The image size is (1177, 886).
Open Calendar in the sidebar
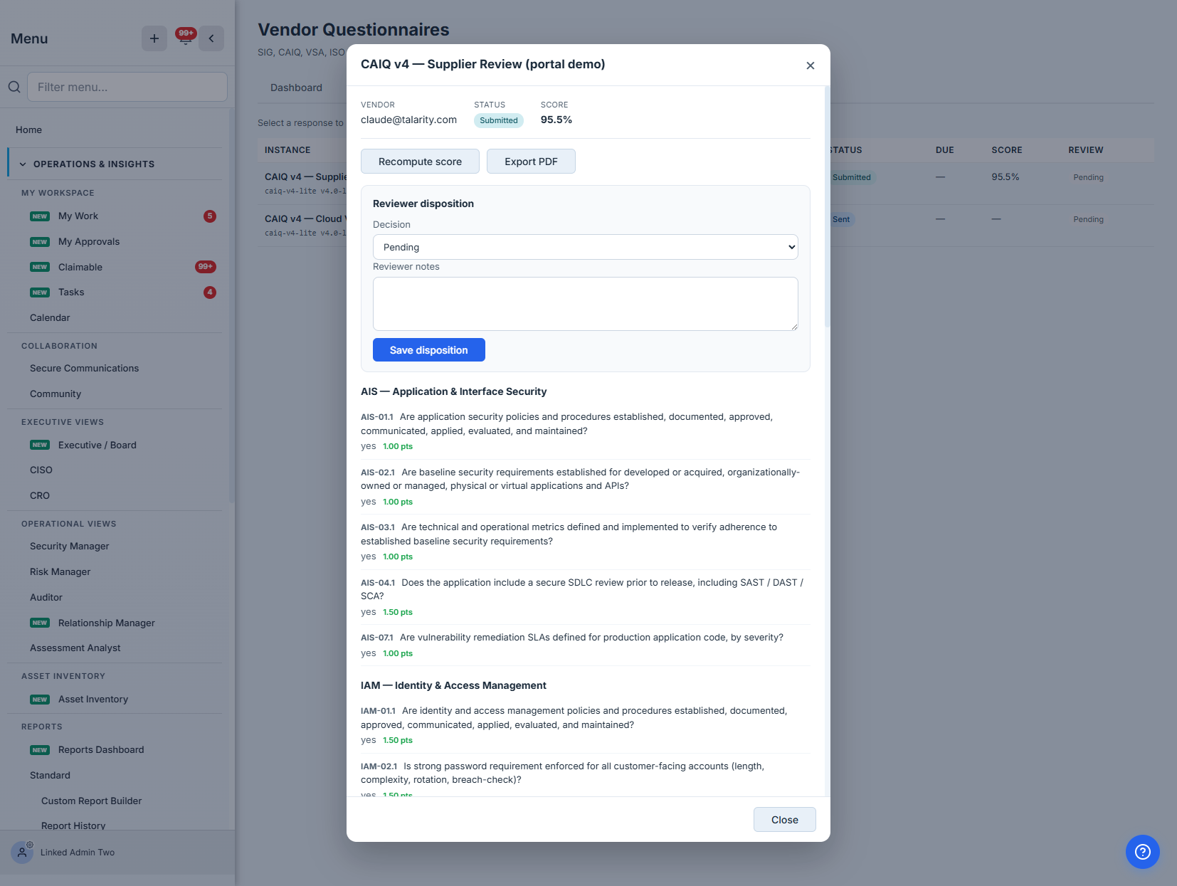pyautogui.click(x=50, y=318)
